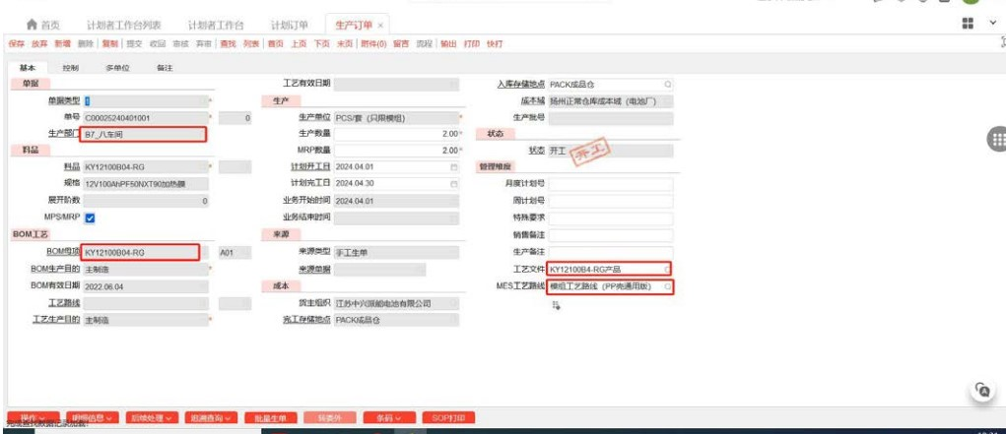
Task: Expand the 条码 dropdown button
Action: click(x=389, y=418)
